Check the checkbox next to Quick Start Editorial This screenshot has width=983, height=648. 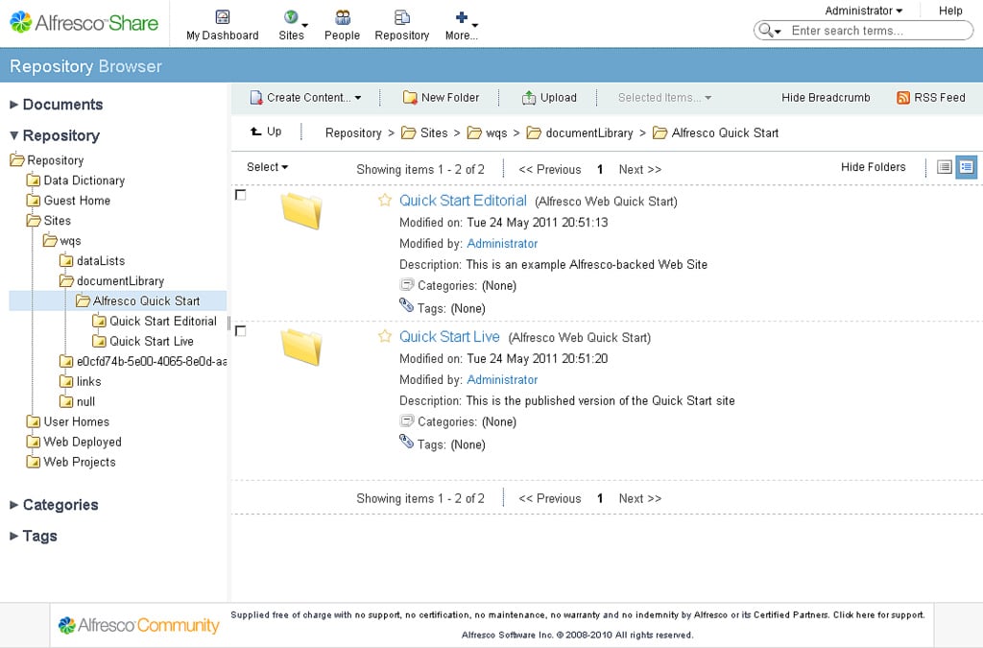(x=241, y=193)
